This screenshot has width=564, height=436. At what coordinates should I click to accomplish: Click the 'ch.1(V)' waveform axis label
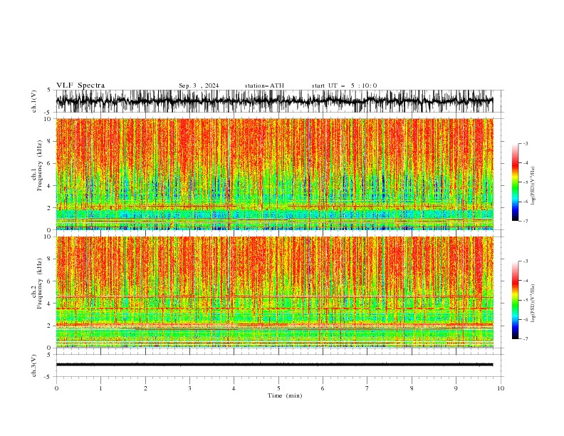[34, 101]
